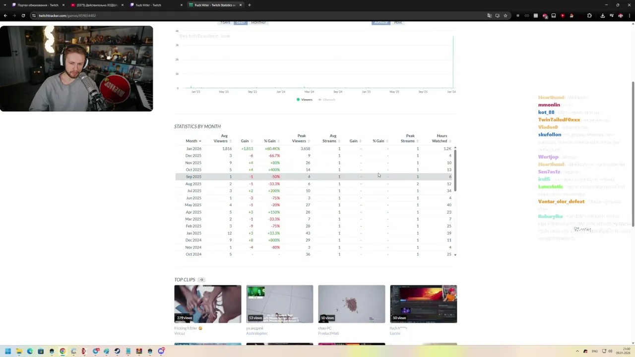Toggle the Viewers series in chart legend
This screenshot has width=635, height=357.
point(305,100)
